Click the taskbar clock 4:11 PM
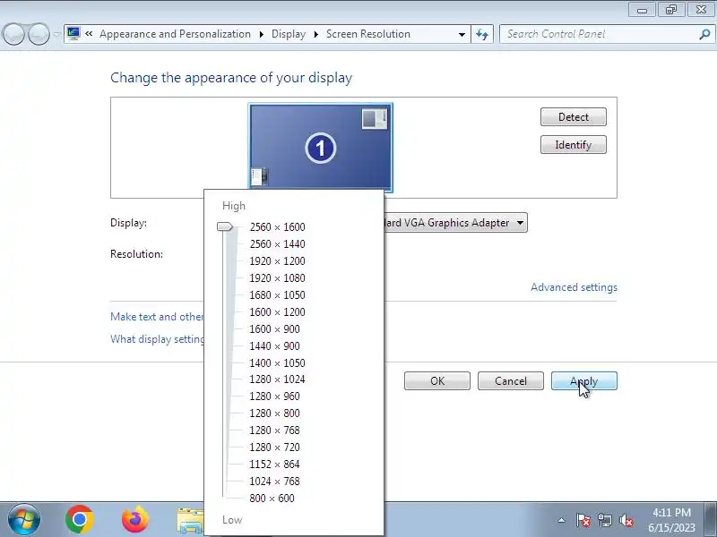This screenshot has width=717, height=537. 671,513
